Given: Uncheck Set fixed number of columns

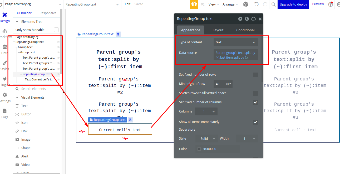Looking at the screenshot, I should tap(255, 103).
